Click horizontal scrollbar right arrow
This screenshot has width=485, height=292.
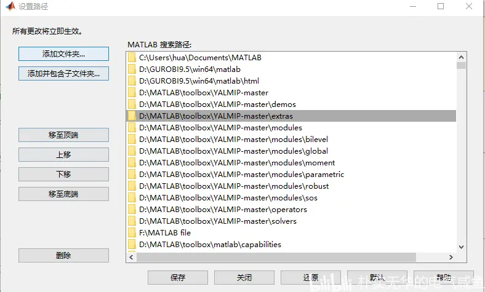click(x=451, y=257)
